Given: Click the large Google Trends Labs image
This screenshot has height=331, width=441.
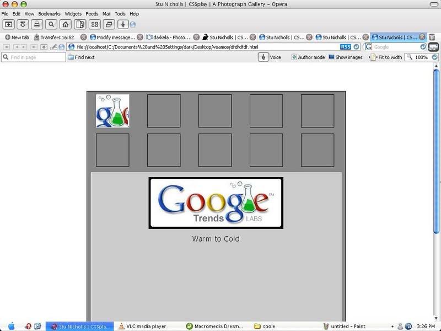Looking at the screenshot, I should (216, 203).
